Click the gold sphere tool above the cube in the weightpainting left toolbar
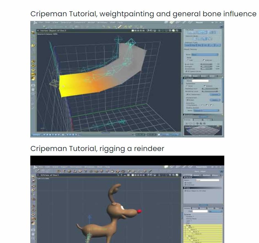This screenshot has height=243, width=259. (33, 74)
